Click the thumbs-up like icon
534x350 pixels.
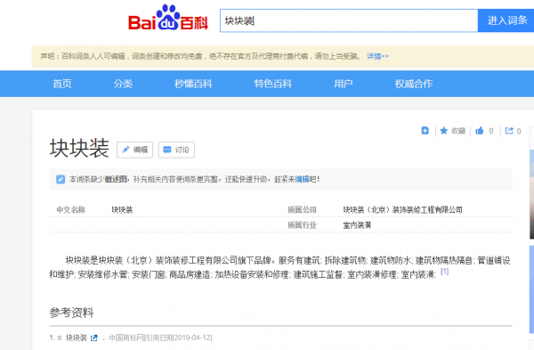480,131
